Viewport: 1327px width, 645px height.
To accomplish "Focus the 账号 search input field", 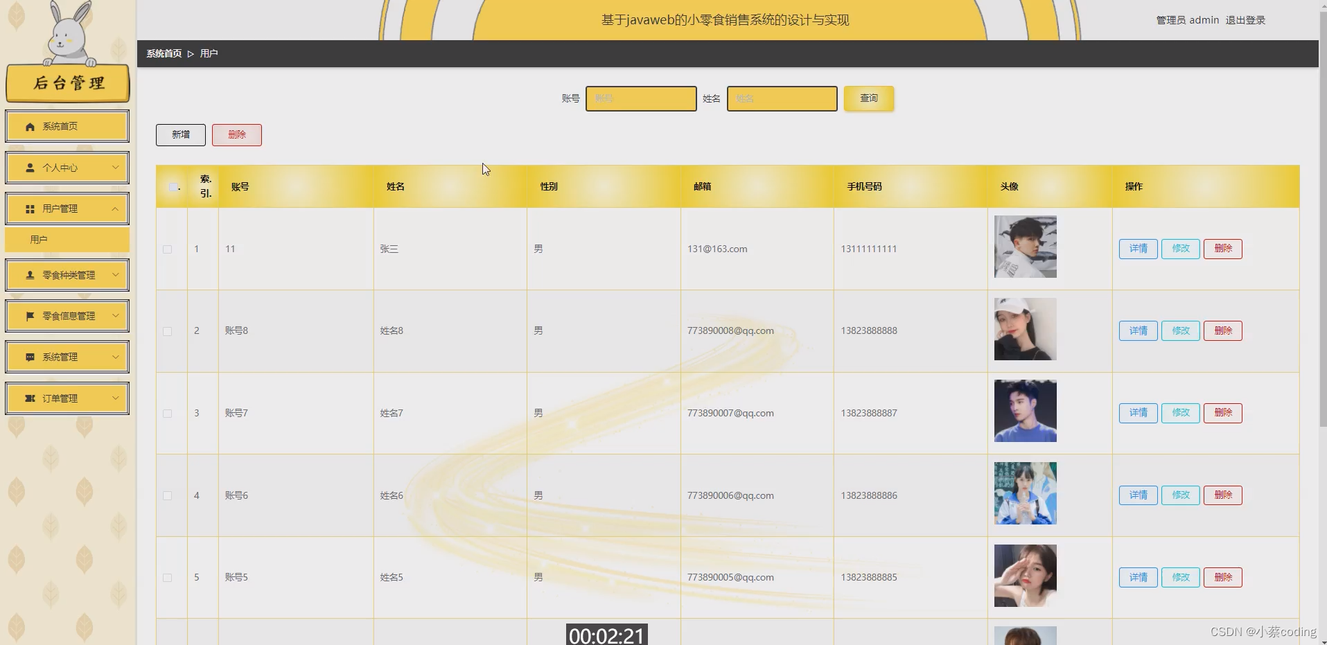I will (641, 98).
